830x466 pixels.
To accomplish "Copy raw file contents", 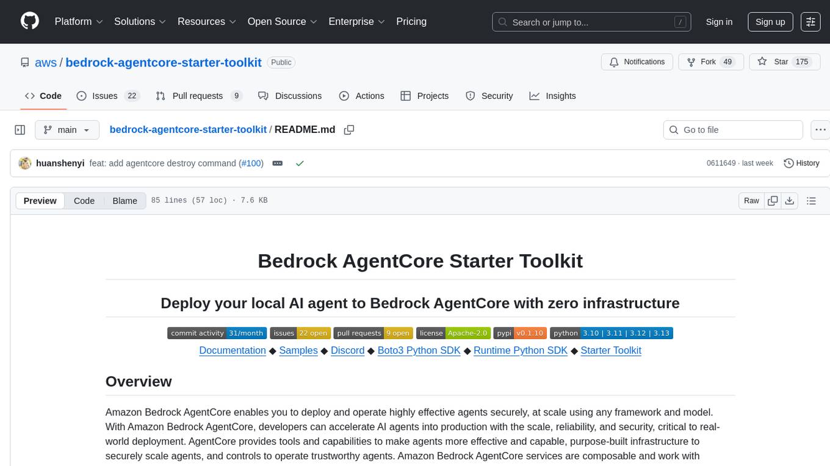I will [773, 201].
